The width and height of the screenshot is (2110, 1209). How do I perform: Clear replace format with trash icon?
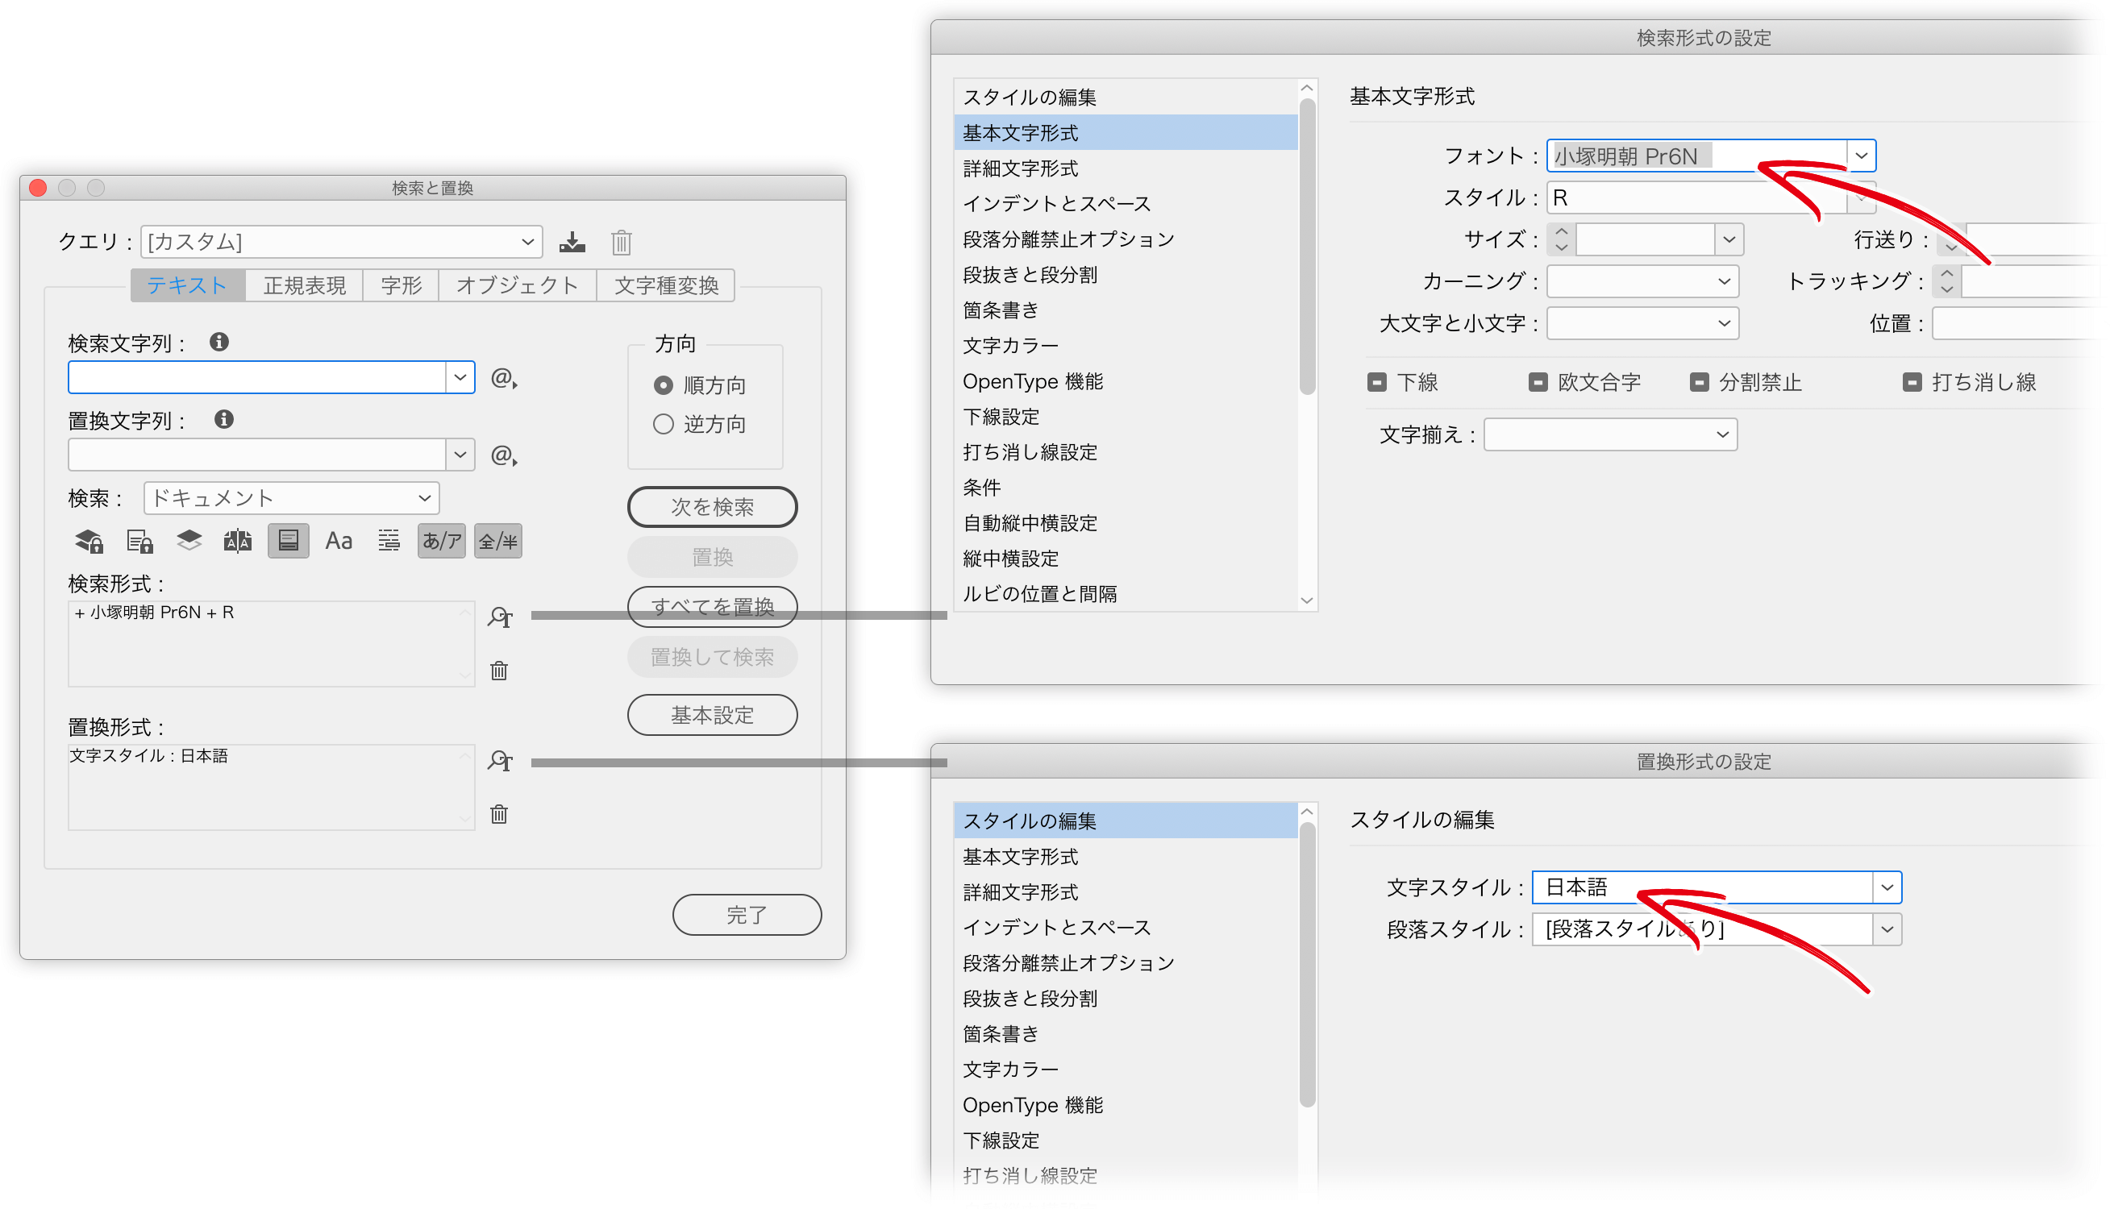[x=498, y=814]
